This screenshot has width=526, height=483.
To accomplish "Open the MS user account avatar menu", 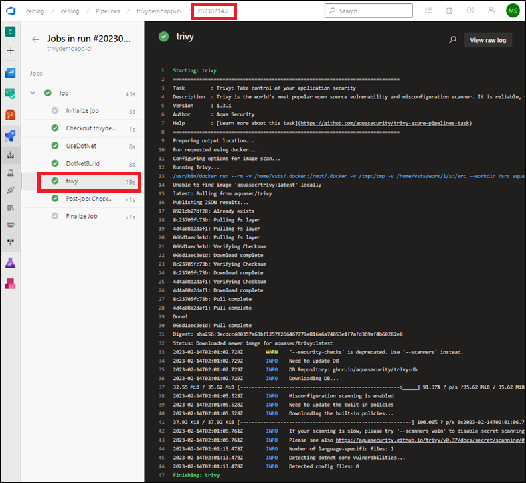I will coord(513,11).
